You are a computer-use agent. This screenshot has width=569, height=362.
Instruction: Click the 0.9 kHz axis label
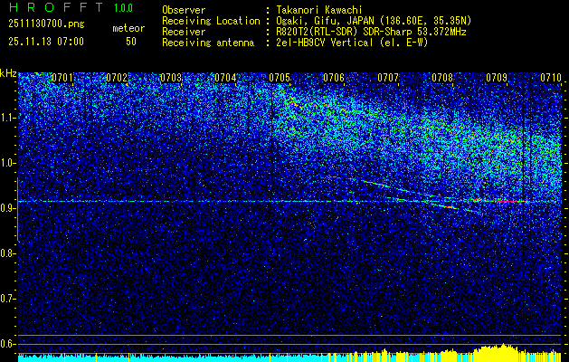coord(7,208)
